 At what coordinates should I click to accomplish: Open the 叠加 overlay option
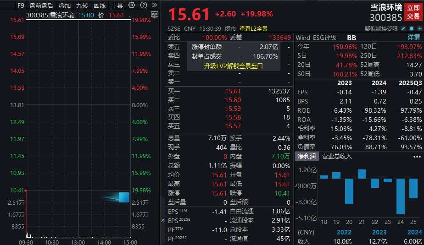[x=65, y=5]
